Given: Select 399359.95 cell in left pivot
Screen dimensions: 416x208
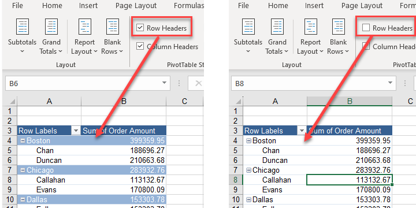Looking at the screenshot, I should [x=124, y=140].
